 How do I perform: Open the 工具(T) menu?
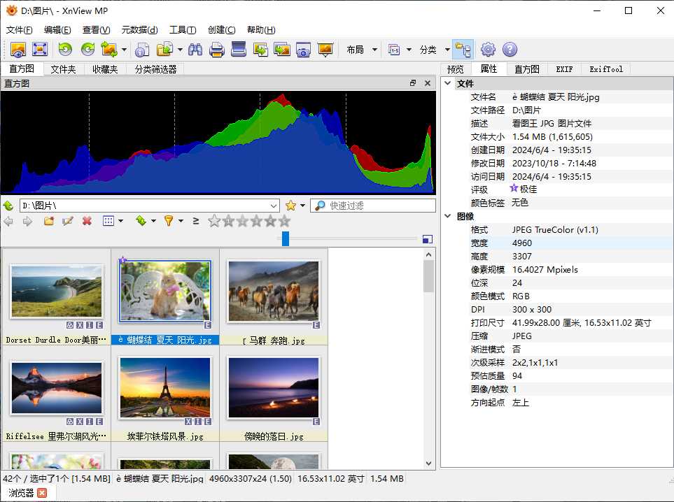coord(182,30)
